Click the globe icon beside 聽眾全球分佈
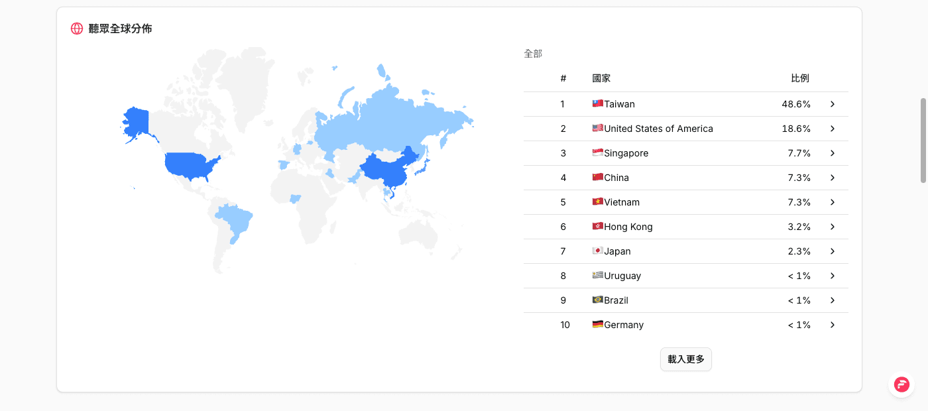Viewport: 928px width, 411px height. tap(77, 29)
